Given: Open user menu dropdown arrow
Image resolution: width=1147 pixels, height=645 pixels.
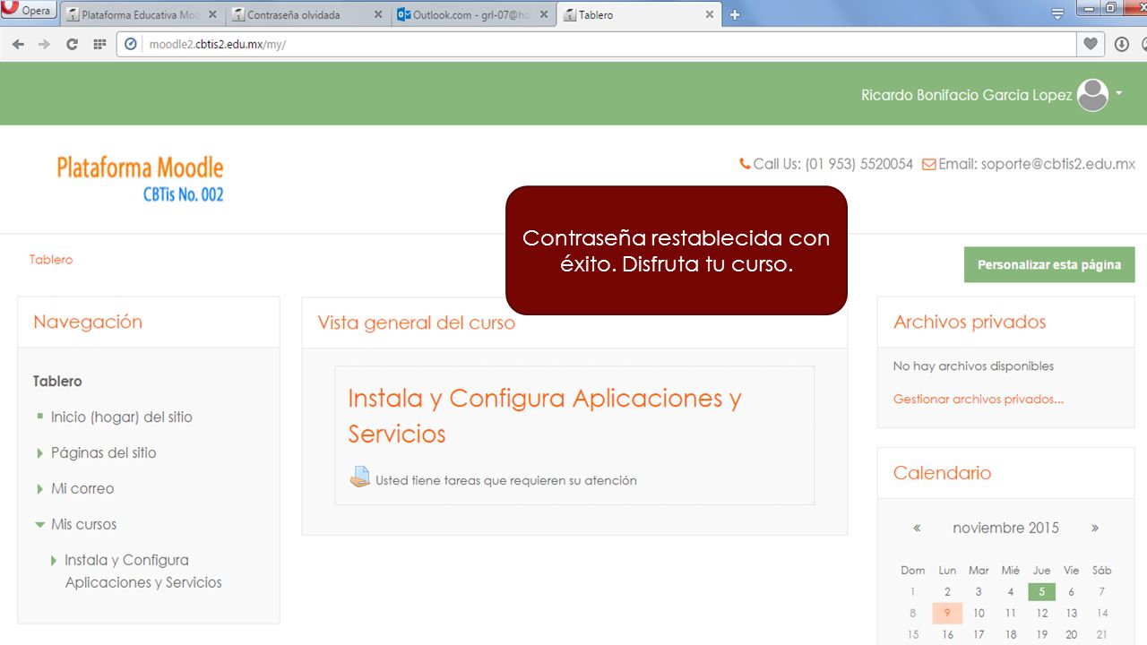Looking at the screenshot, I should 1118,93.
